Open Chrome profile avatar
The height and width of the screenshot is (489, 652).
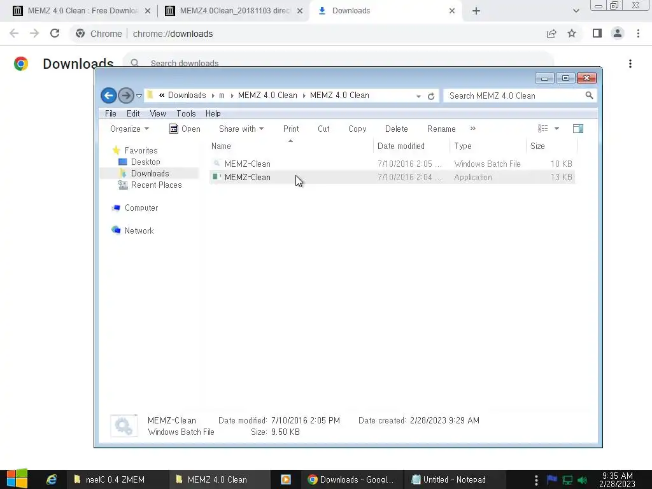pyautogui.click(x=618, y=33)
